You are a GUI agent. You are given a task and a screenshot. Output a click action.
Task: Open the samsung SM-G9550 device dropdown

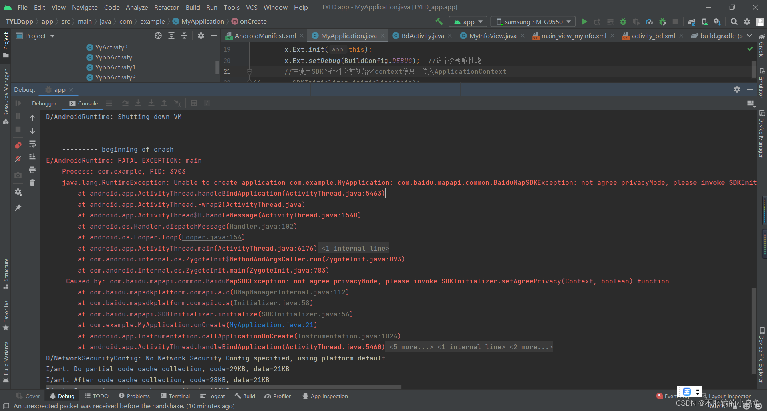[533, 22]
